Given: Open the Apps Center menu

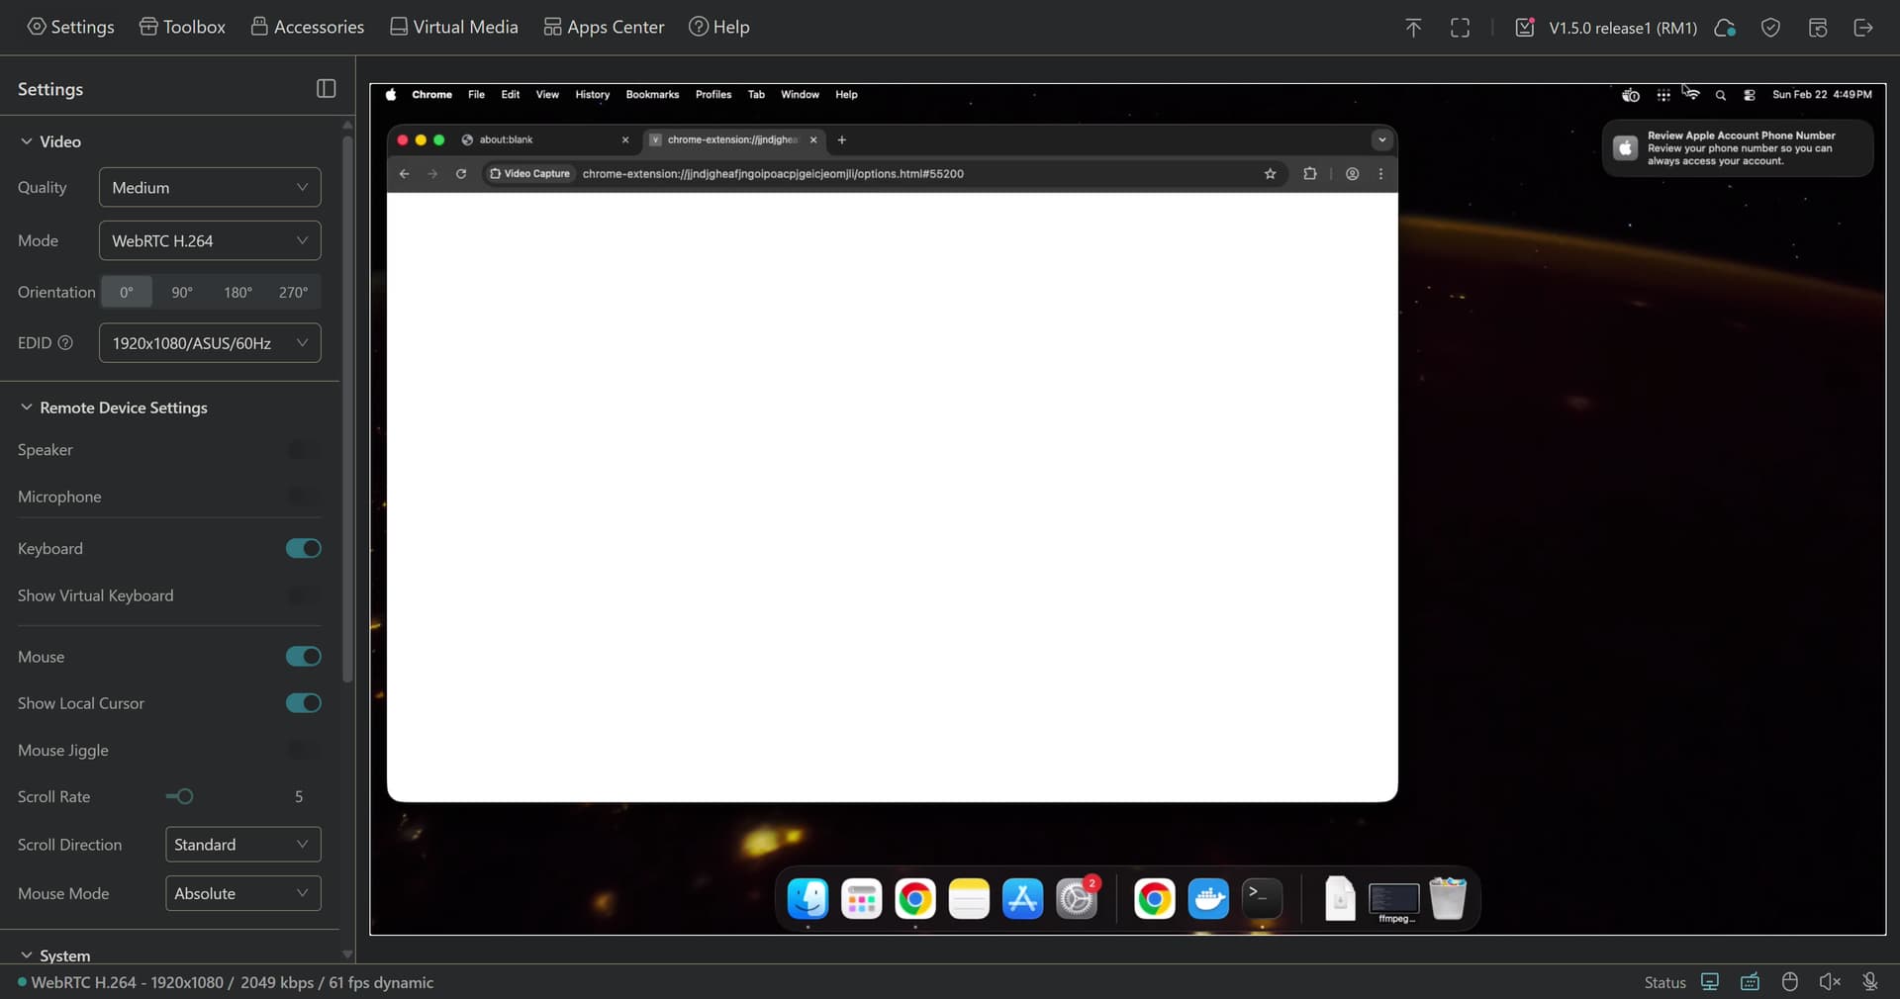Looking at the screenshot, I should [604, 27].
